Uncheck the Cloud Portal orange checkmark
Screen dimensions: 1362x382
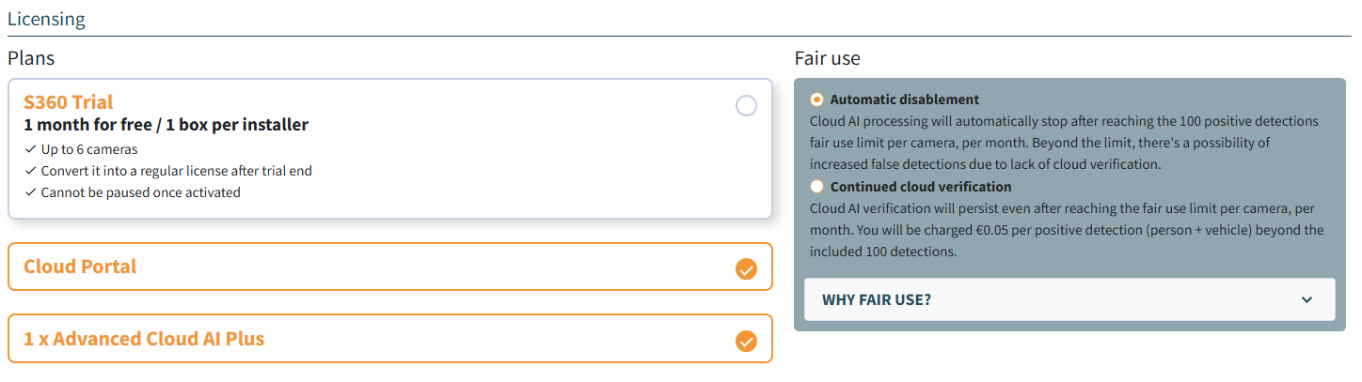[746, 269]
